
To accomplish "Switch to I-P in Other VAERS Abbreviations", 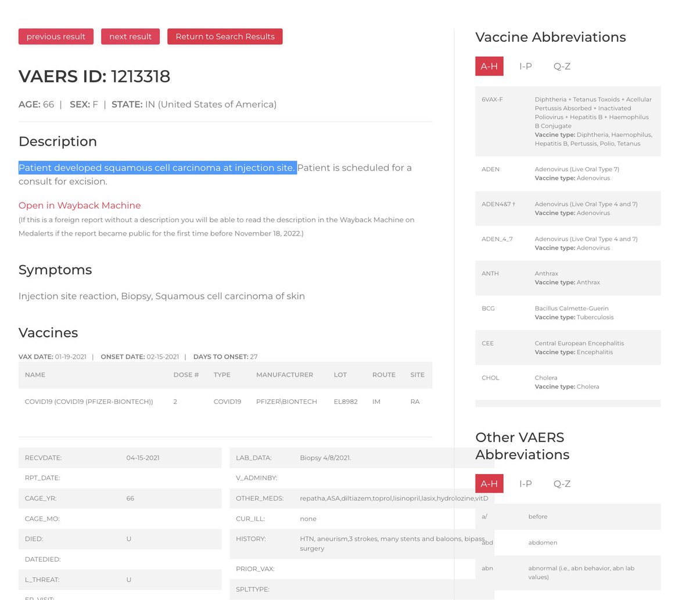I will (525, 483).
